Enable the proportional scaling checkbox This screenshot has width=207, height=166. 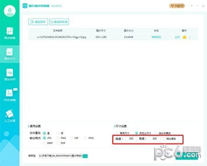tap(164, 139)
